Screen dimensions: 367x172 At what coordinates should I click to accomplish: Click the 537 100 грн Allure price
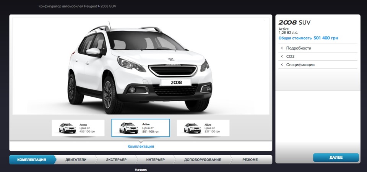212,132
